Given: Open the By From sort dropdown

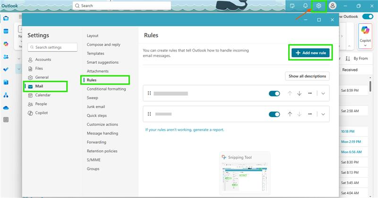Looking at the screenshot, I should [x=361, y=59].
